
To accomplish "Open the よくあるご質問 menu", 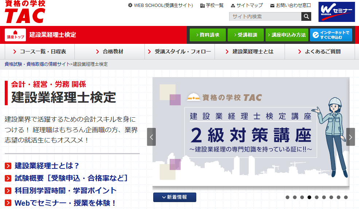I will 320,52.
